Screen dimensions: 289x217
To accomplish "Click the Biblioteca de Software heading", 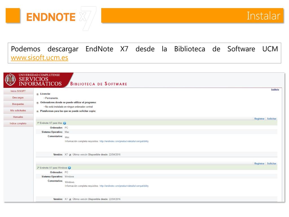I will [x=98, y=84].
